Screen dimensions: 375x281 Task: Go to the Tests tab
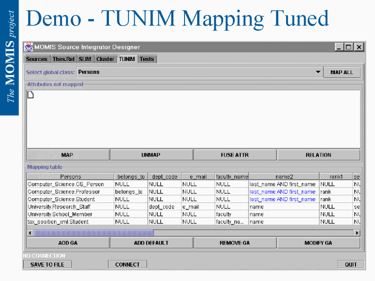[x=146, y=59]
